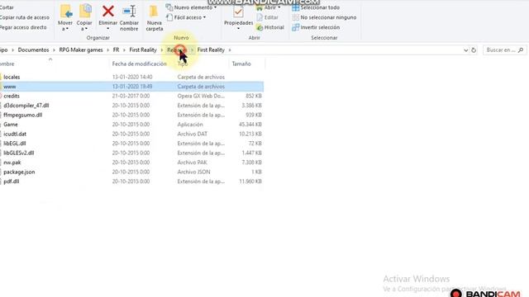Click the Buscar en search field
Image resolution: width=529 pixels, height=297 pixels.
pos(504,50)
